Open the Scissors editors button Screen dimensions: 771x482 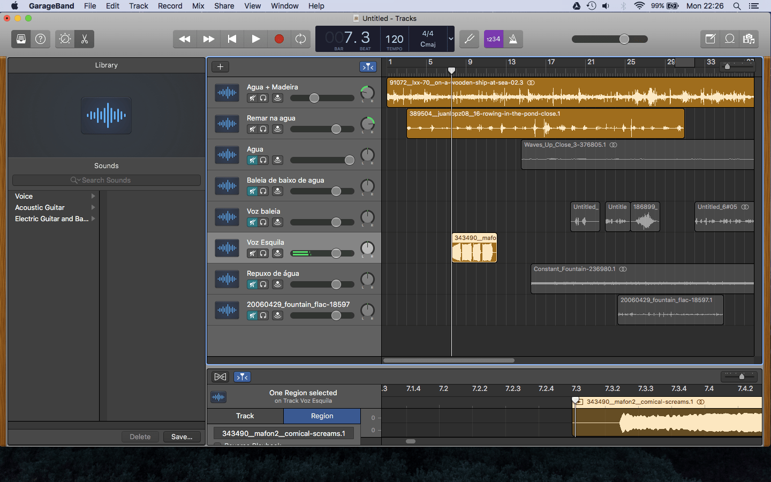(x=84, y=39)
